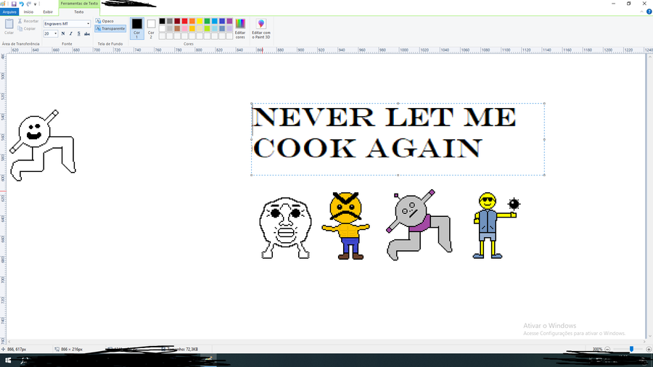The image size is (653, 367).
Task: Click the Recortar button
Action: coord(28,21)
